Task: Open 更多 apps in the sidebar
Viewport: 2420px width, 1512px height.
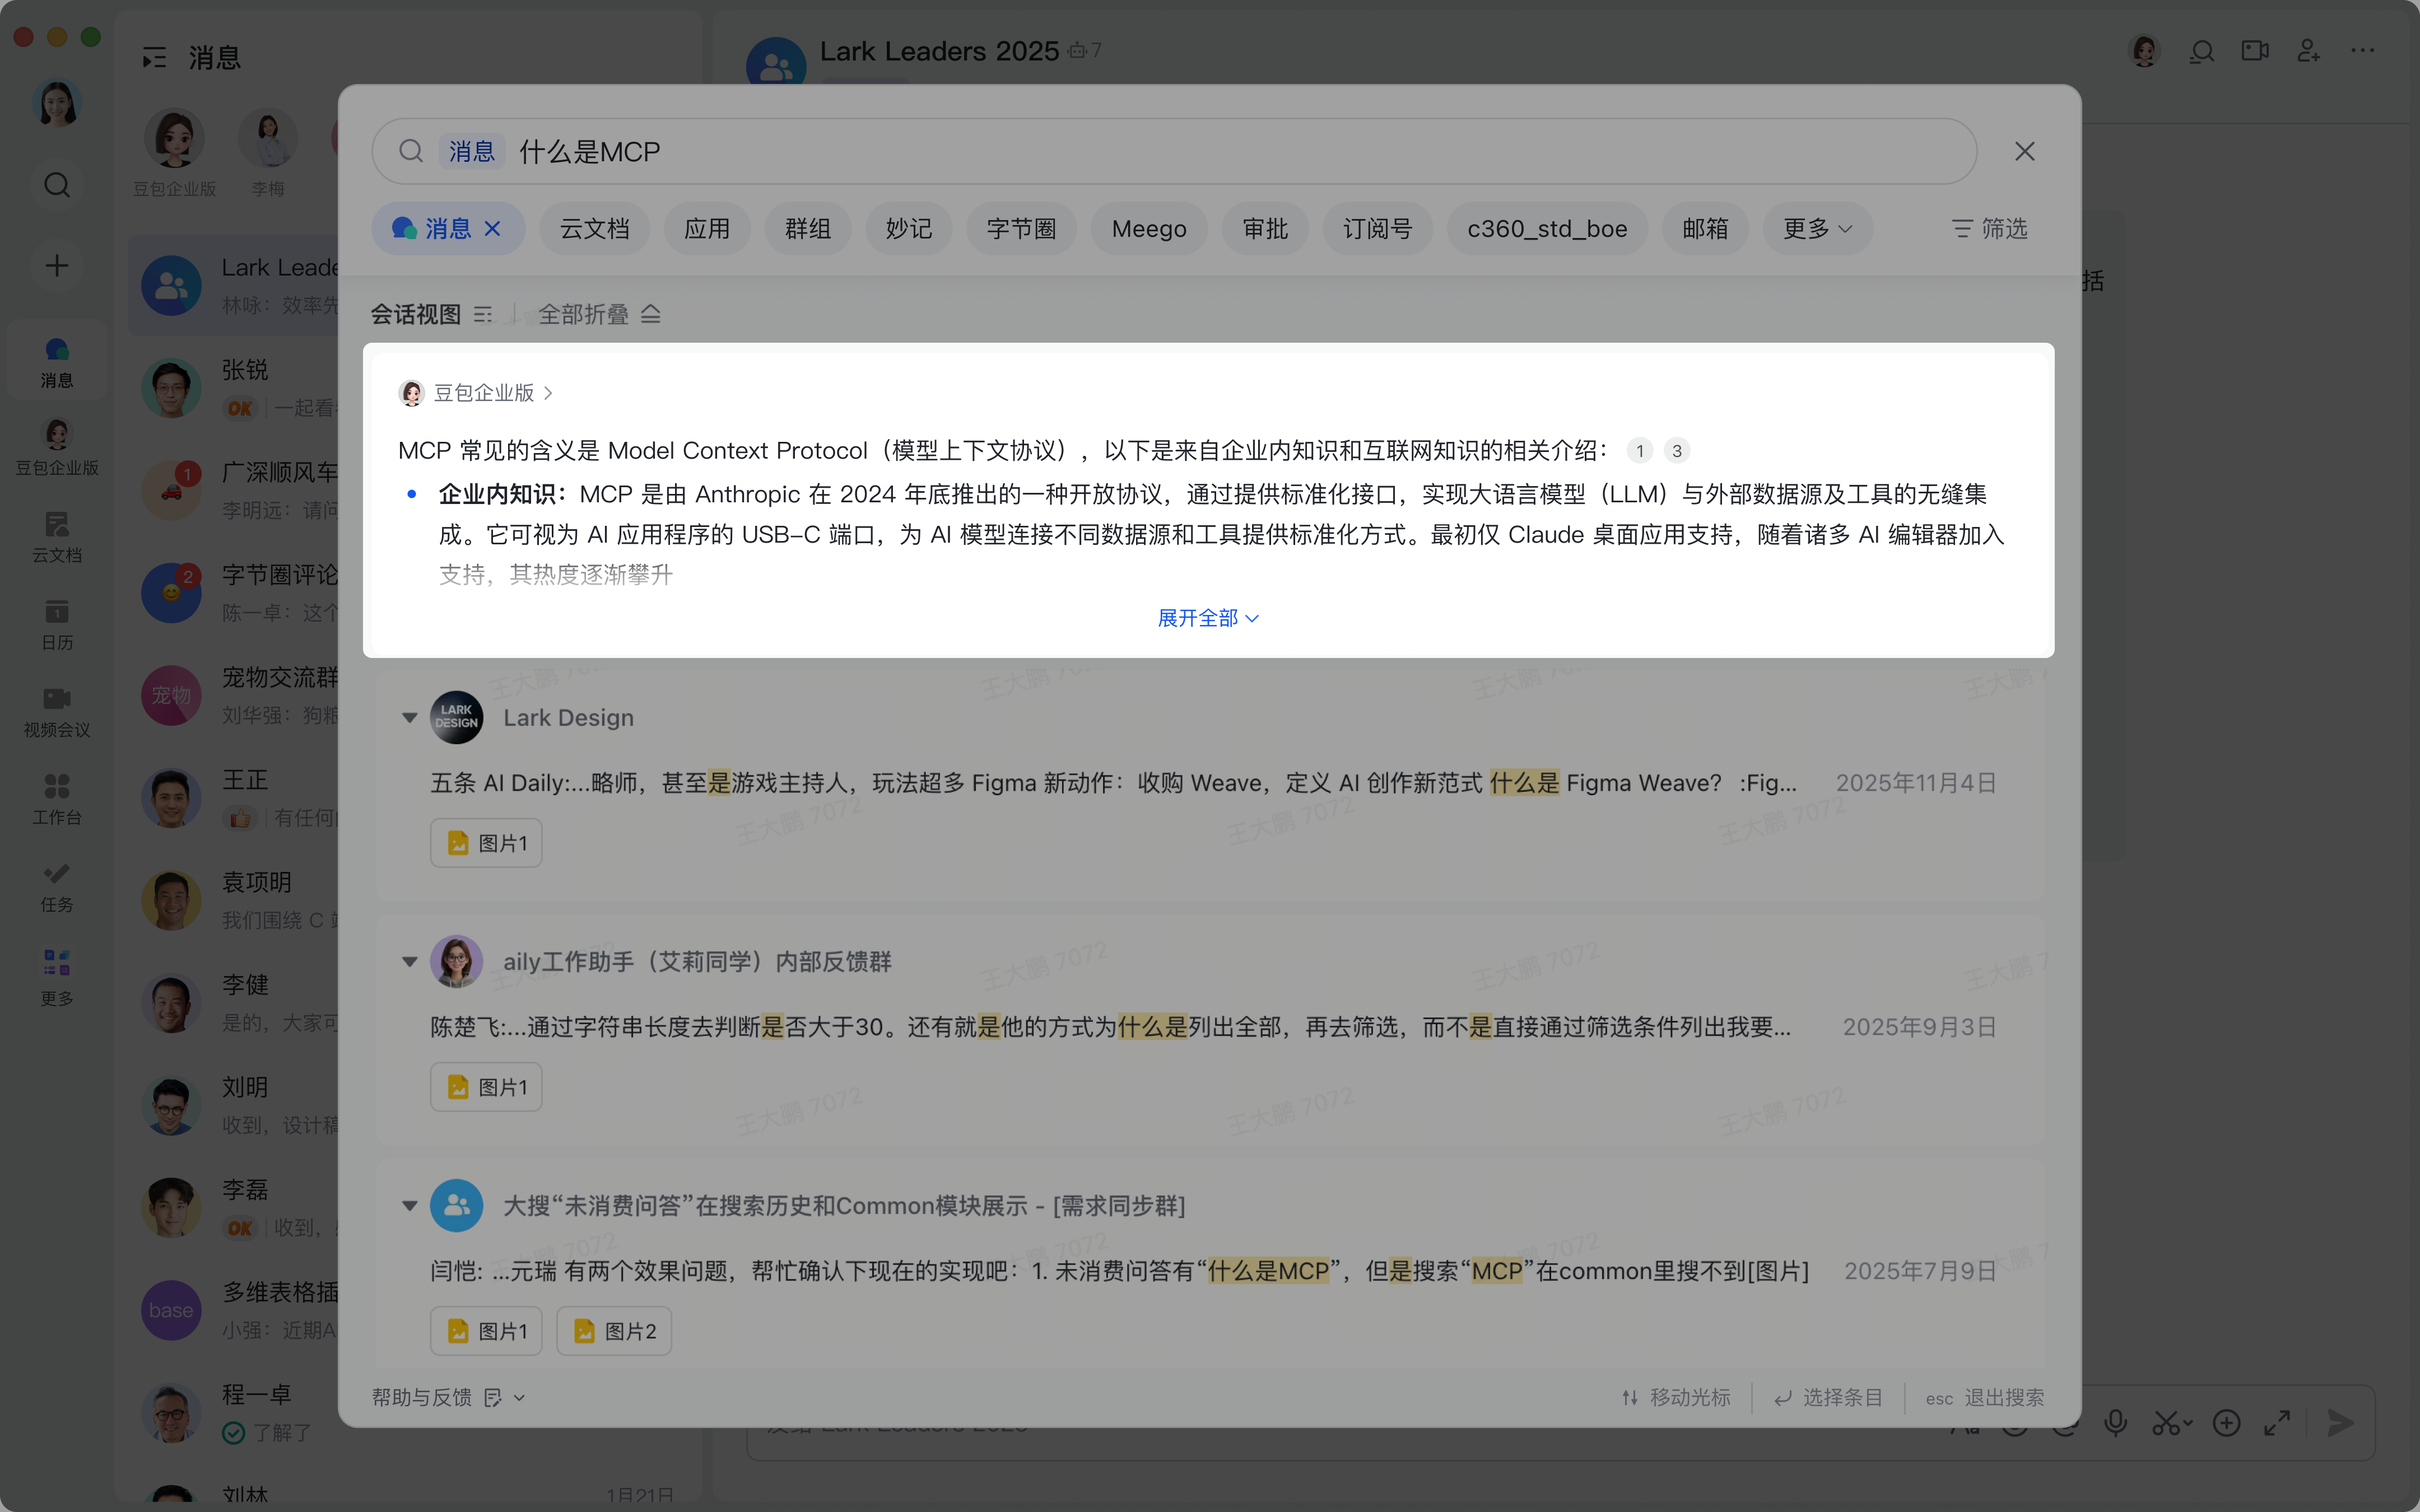Action: [57, 977]
